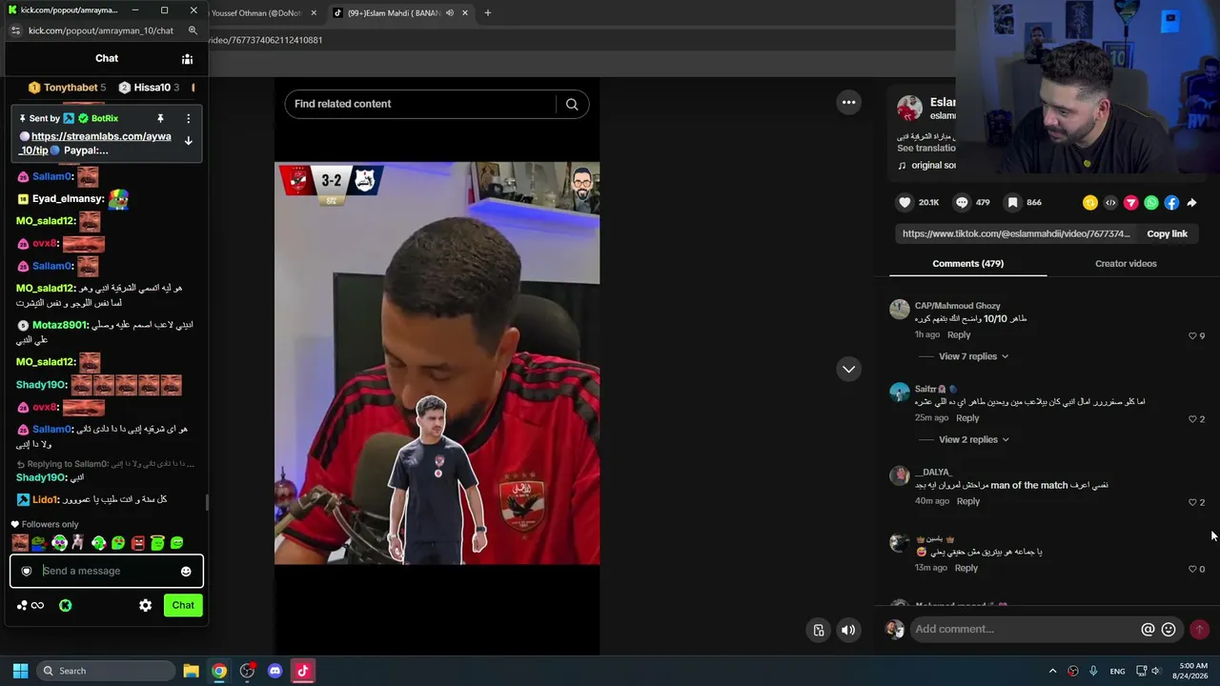Like the TikTok video via heart icon
Screen dimensions: 1220x686
pyautogui.click(x=905, y=202)
